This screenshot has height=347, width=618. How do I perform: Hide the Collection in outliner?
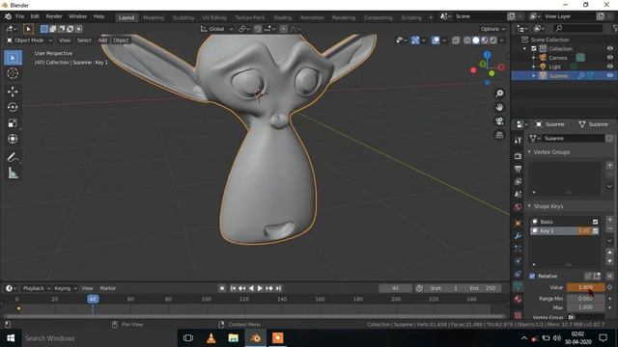pyautogui.click(x=609, y=49)
